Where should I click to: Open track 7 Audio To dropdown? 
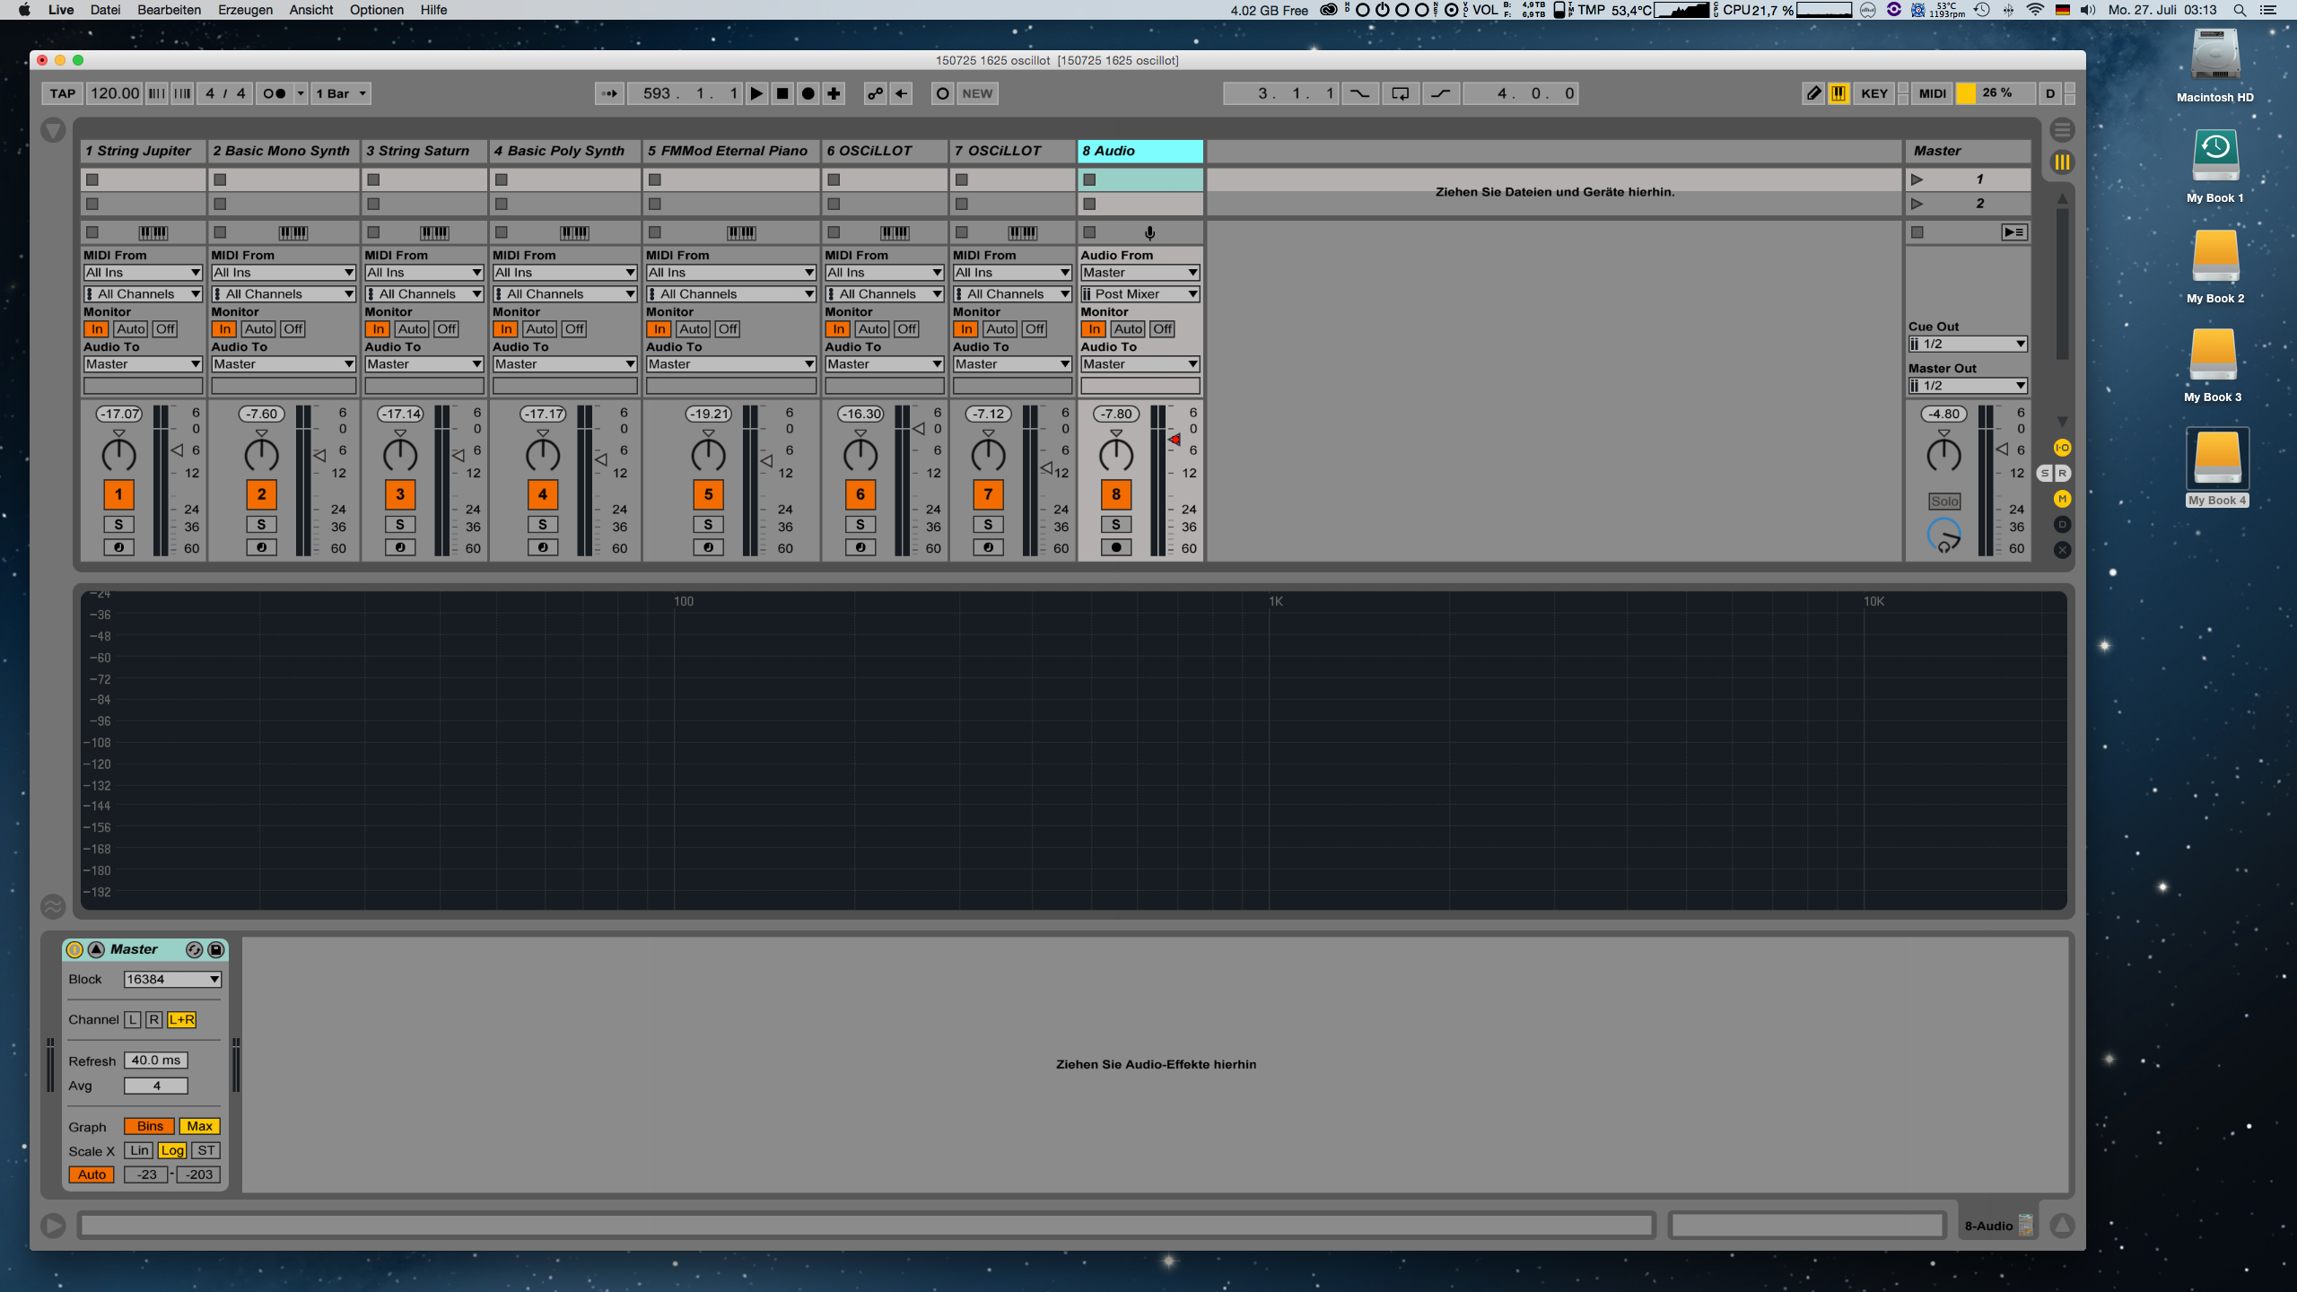pos(1012,364)
